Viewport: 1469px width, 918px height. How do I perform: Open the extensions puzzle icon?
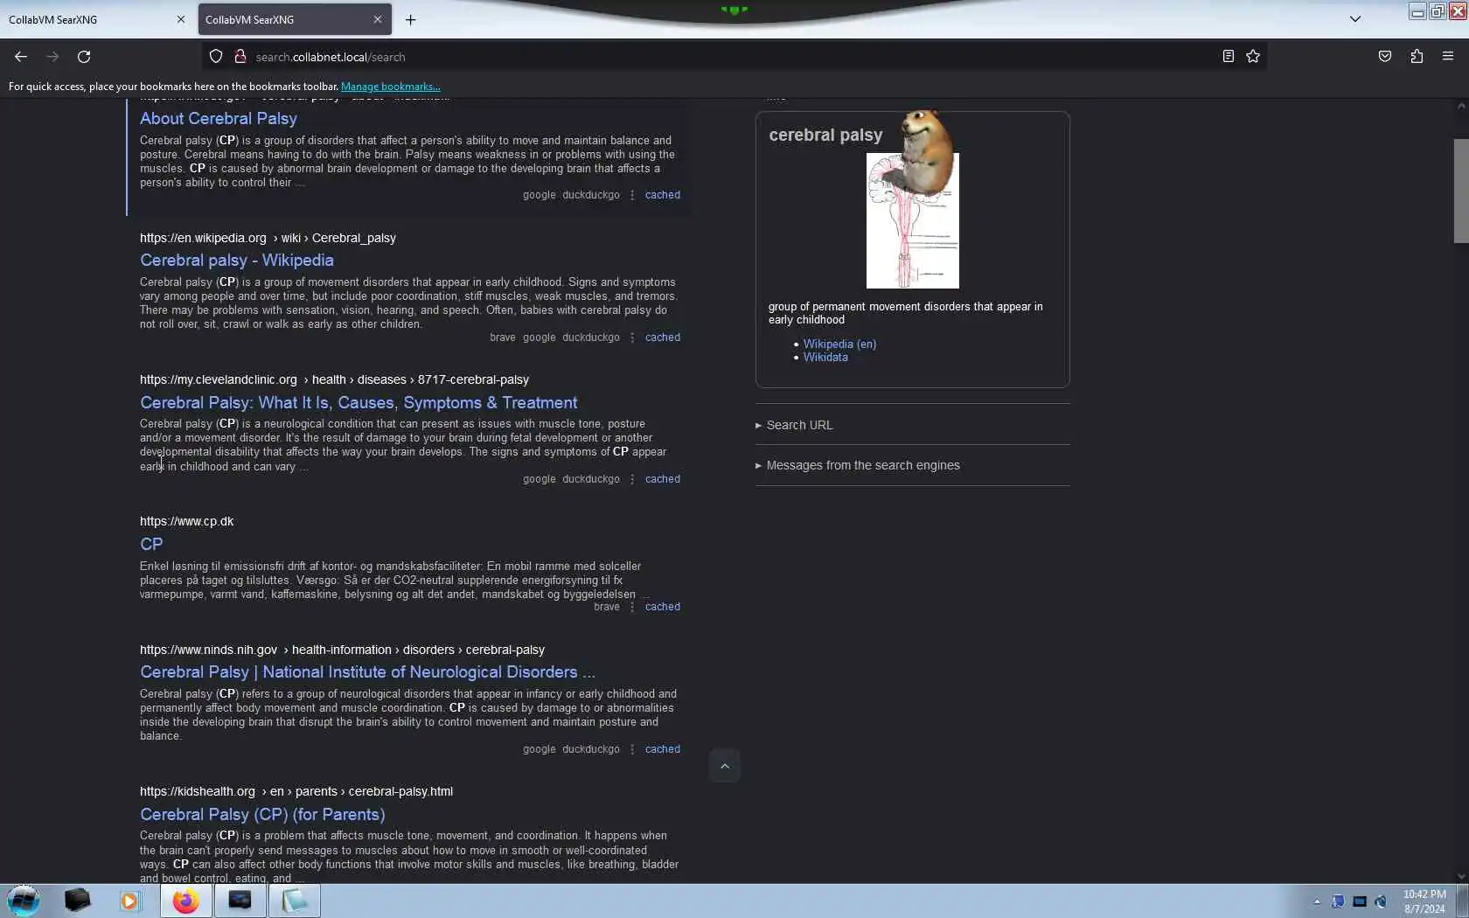[1417, 57]
